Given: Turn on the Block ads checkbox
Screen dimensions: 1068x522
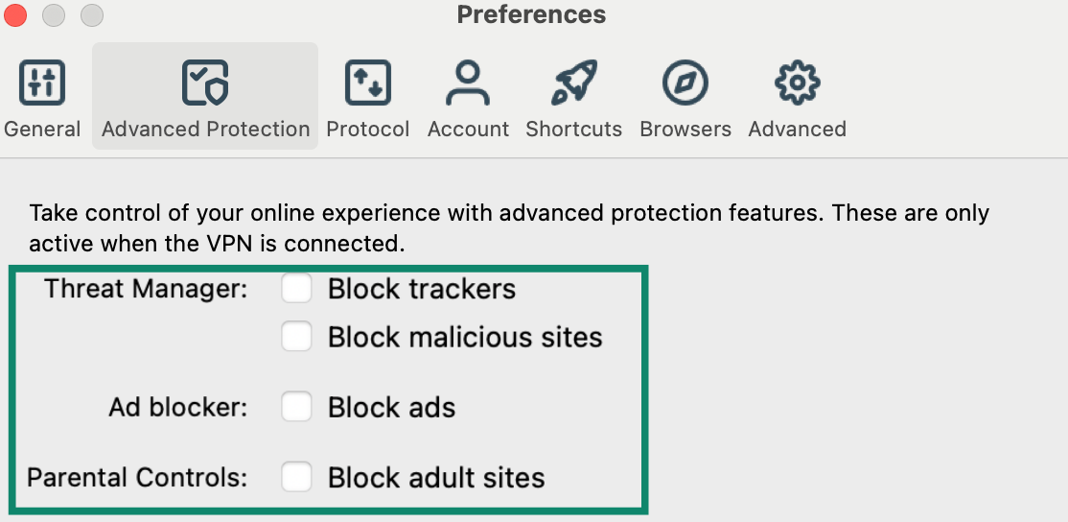Looking at the screenshot, I should (x=296, y=407).
